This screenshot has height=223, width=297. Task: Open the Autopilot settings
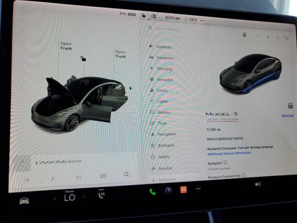[x=161, y=79]
